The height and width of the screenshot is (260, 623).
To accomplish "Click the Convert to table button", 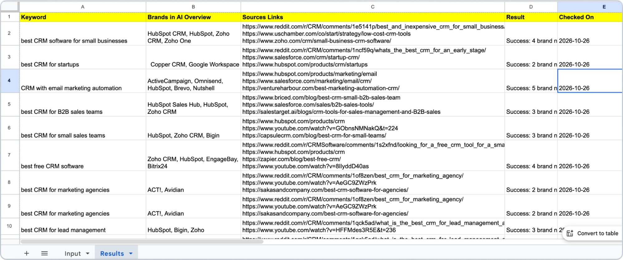I will (x=592, y=233).
